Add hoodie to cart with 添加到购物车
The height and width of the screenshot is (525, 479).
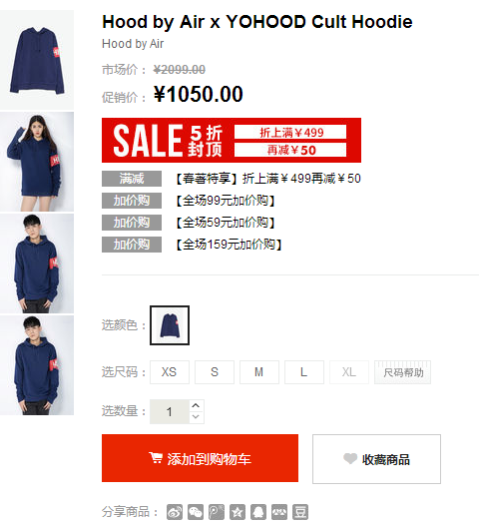pos(200,458)
